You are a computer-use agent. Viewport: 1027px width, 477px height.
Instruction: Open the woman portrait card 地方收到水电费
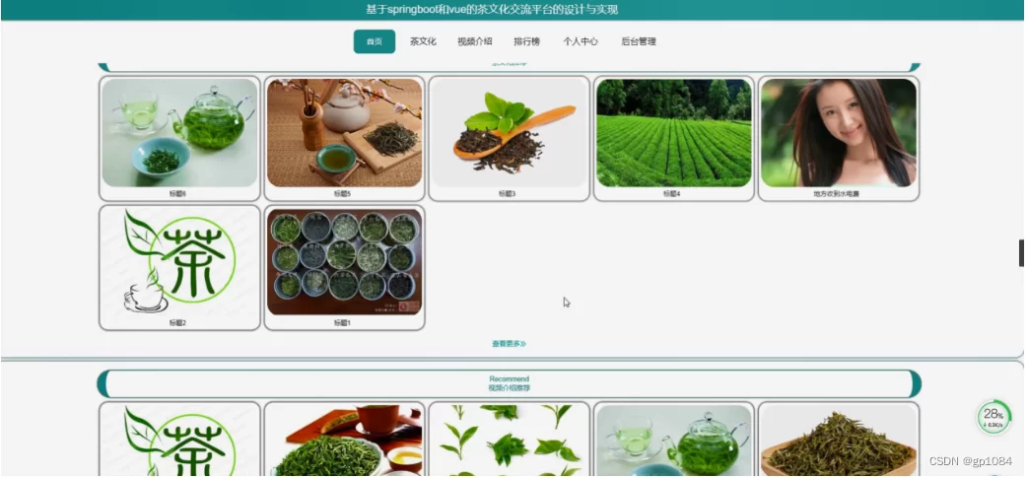click(838, 133)
